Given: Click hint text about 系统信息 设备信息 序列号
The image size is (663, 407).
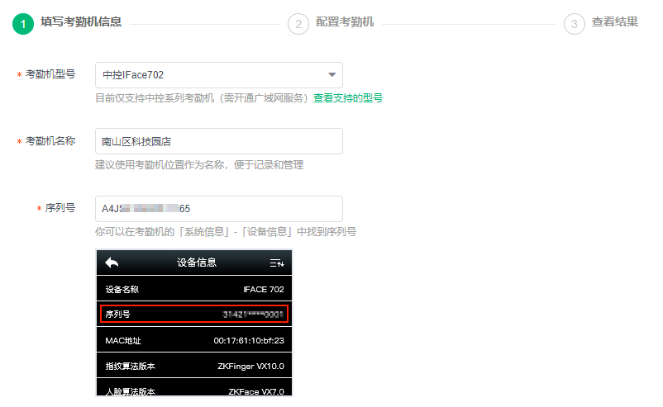Looking at the screenshot, I should (x=226, y=232).
